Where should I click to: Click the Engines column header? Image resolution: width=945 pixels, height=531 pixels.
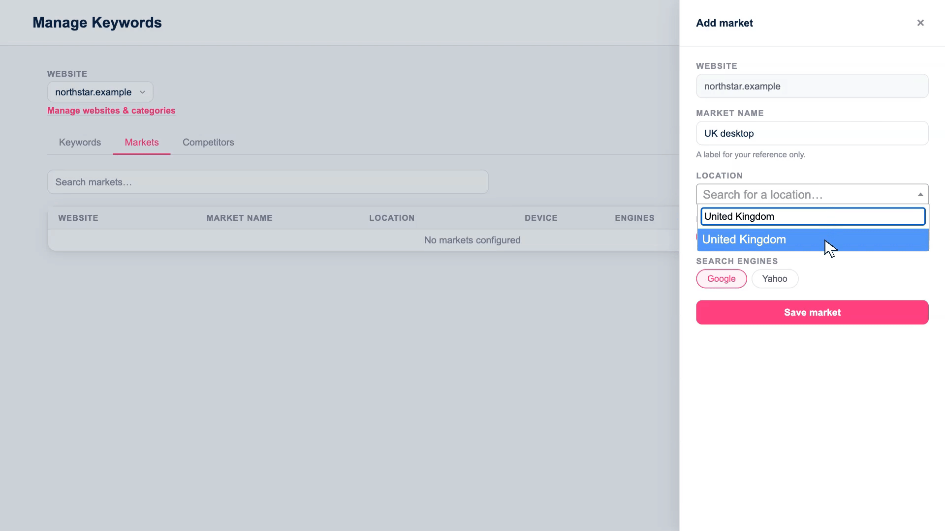coord(634,218)
